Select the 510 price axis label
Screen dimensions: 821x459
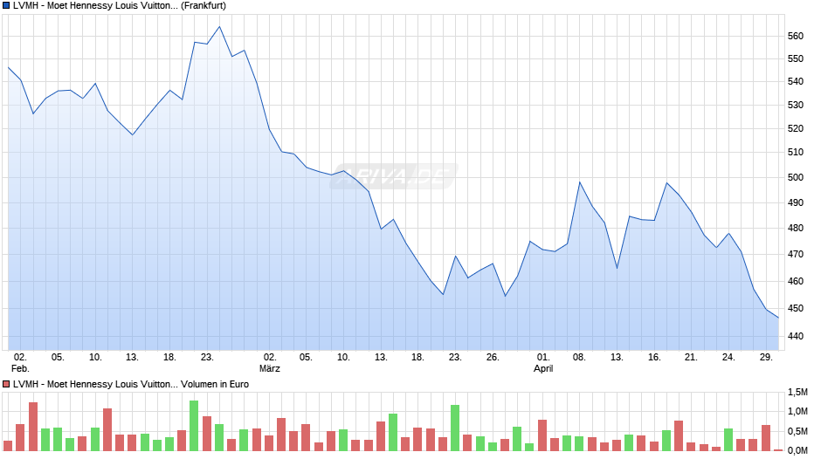796,152
